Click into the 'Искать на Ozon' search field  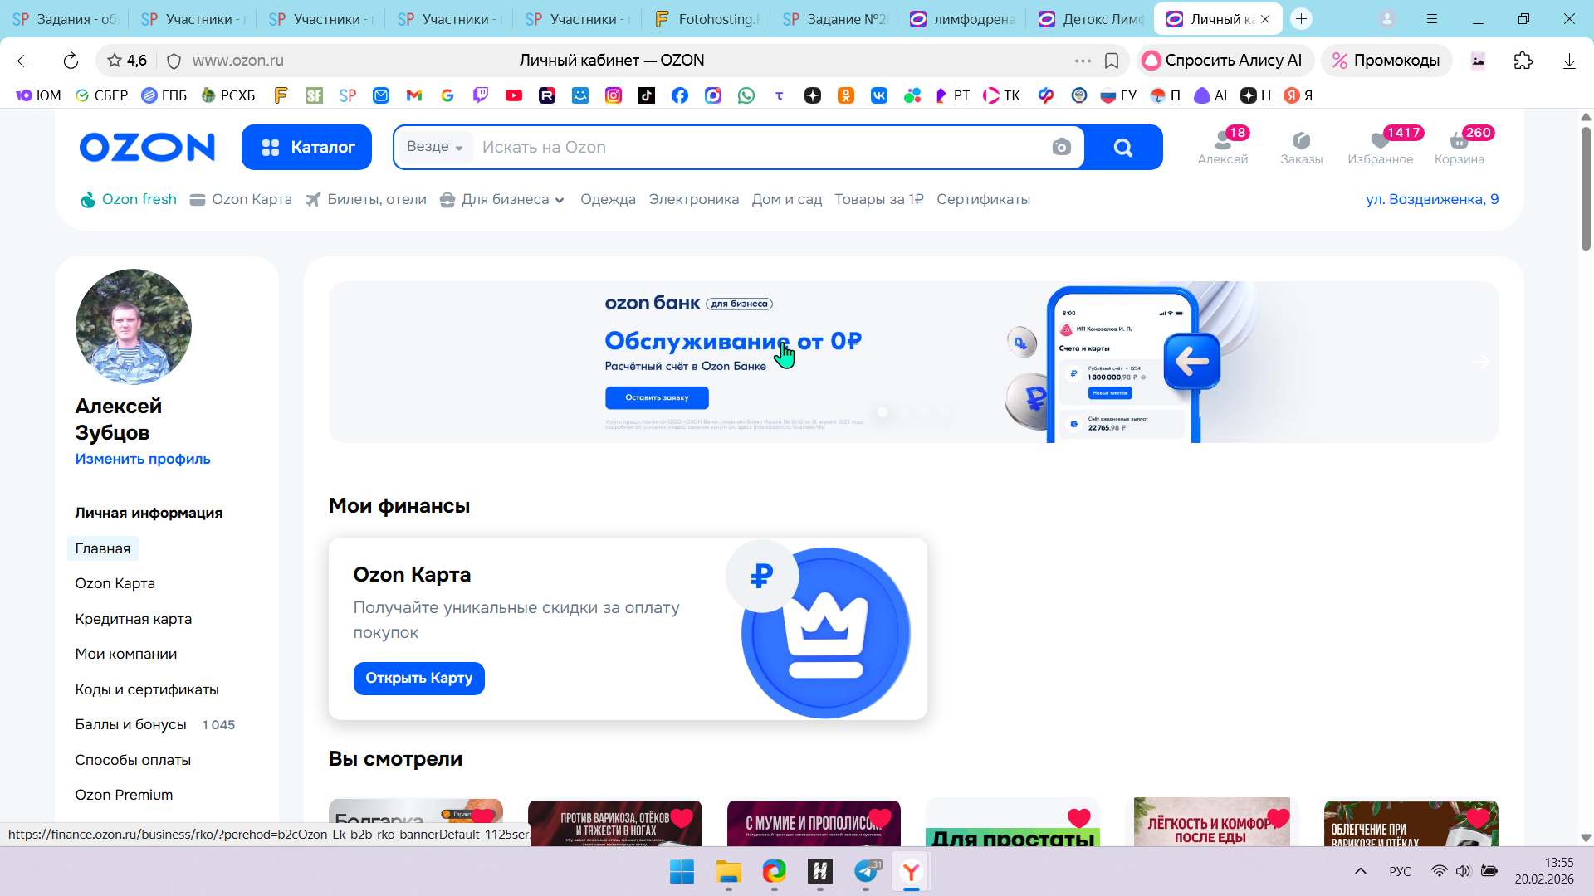(747, 148)
